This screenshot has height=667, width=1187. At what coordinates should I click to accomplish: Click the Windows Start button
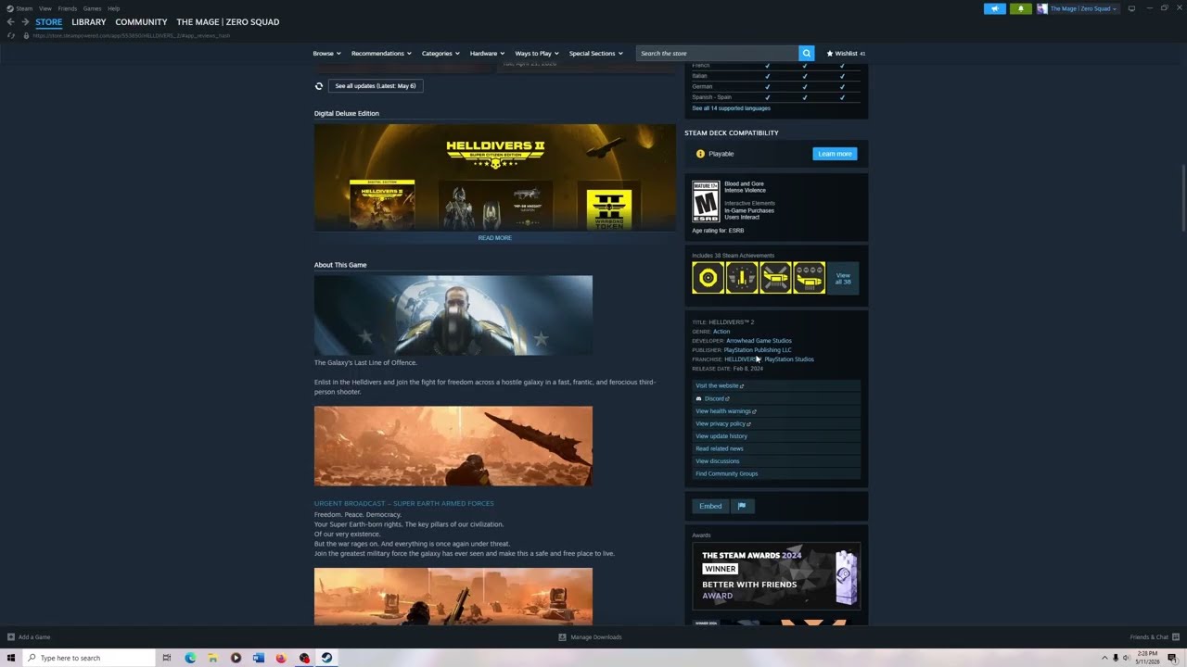coord(11,658)
